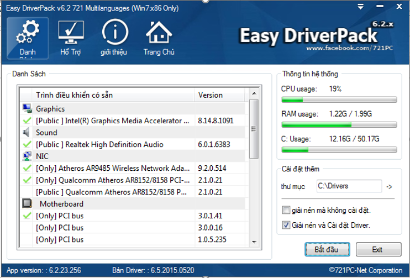
Task: Click 721PC-Net Corporation copyright text
Action: (x=366, y=270)
